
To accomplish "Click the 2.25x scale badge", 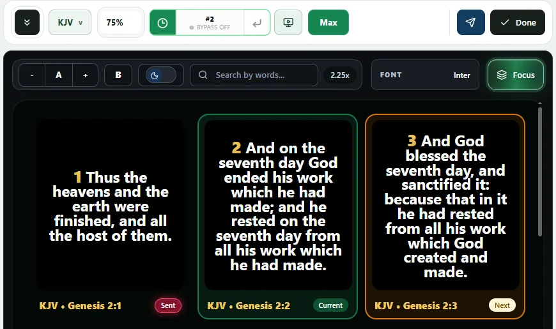I will point(340,75).
